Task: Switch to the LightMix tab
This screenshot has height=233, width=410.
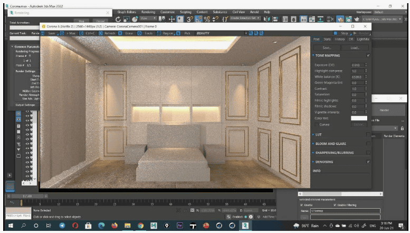Action: coord(363,39)
